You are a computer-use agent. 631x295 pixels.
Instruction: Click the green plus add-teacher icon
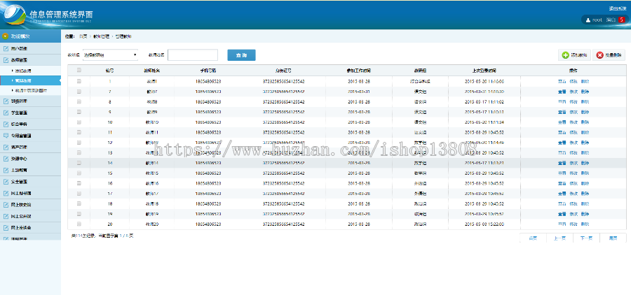pos(565,55)
